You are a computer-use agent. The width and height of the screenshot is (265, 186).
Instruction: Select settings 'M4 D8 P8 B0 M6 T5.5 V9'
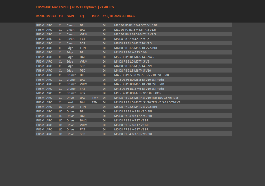coord(130,52)
